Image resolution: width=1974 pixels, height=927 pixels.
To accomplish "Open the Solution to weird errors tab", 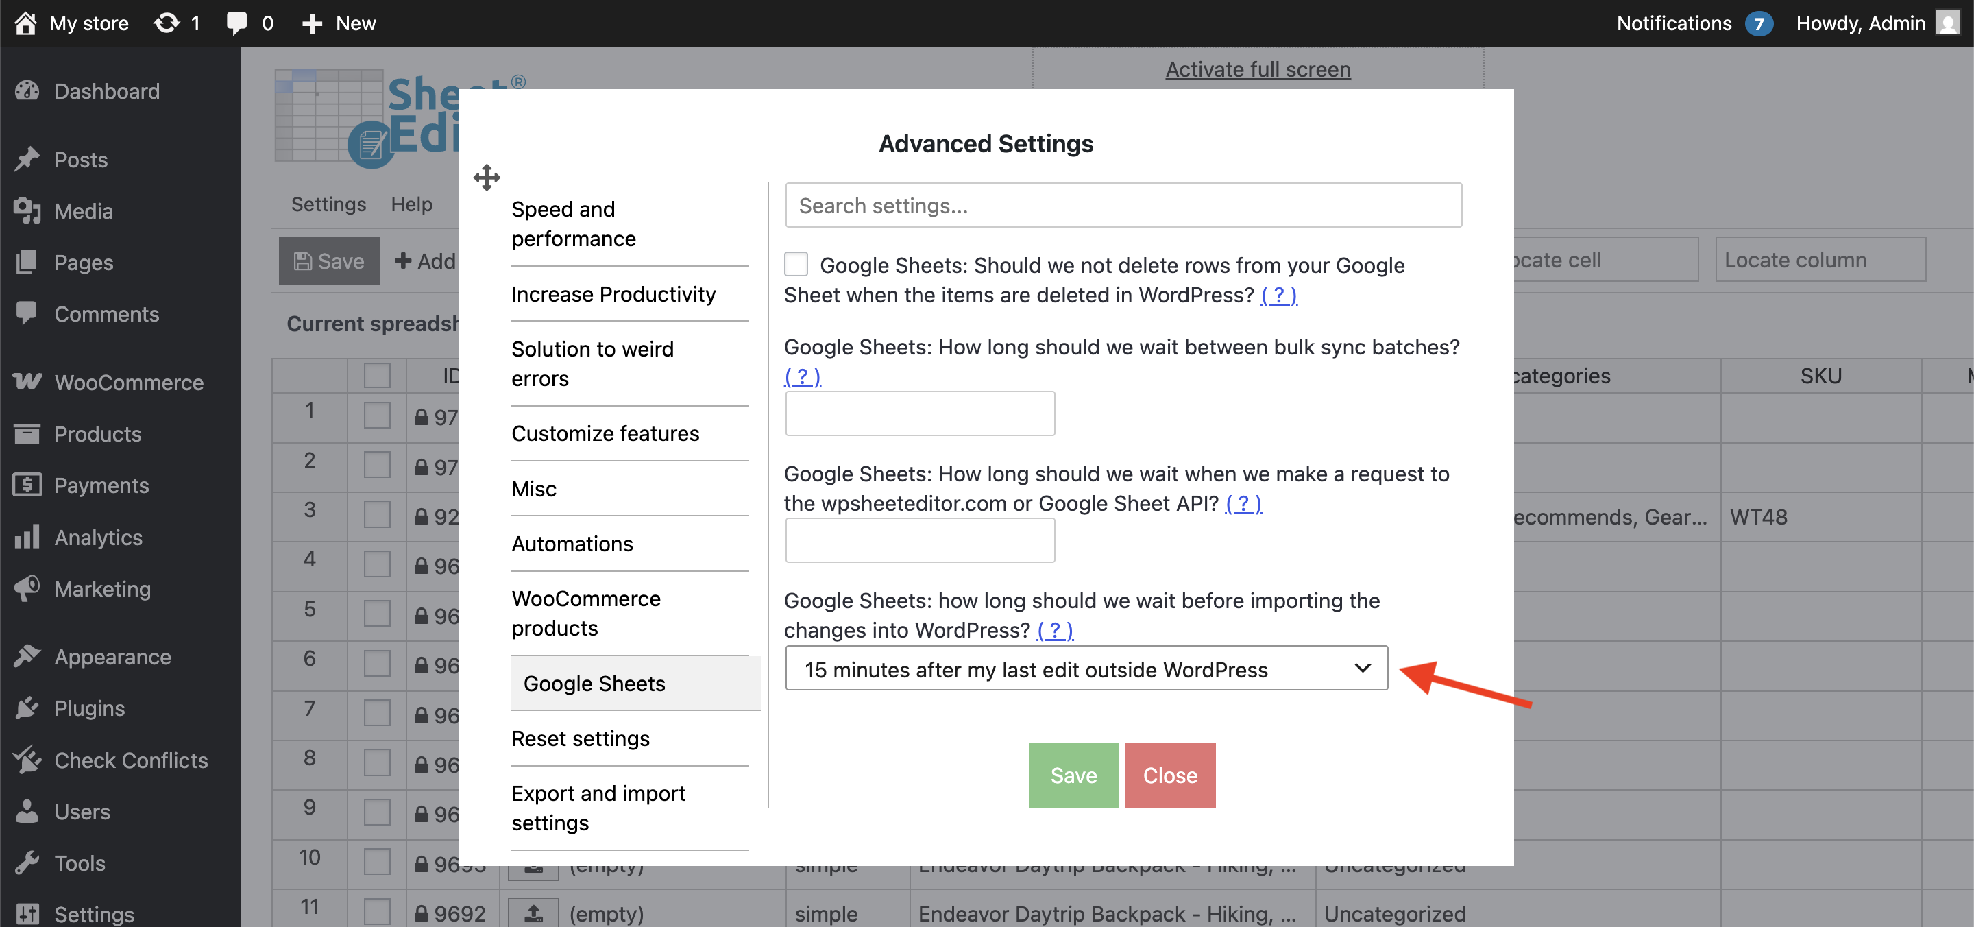I will point(630,364).
